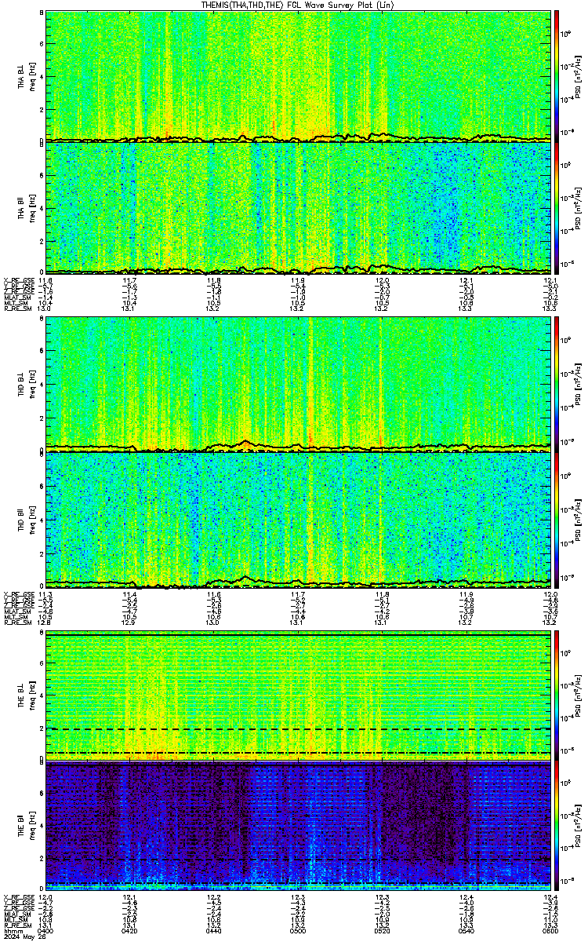Image resolution: width=588 pixels, height=942 pixels.
Task: Click the THA B-perpendicular spectrogram panel
Action: pyautogui.click(x=297, y=76)
